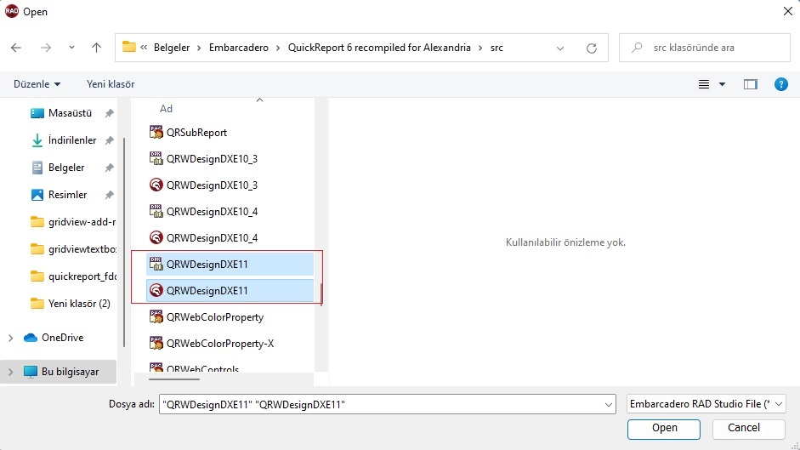Image resolution: width=800 pixels, height=450 pixels.
Task: Select the QRSubReport file
Action: click(x=196, y=133)
